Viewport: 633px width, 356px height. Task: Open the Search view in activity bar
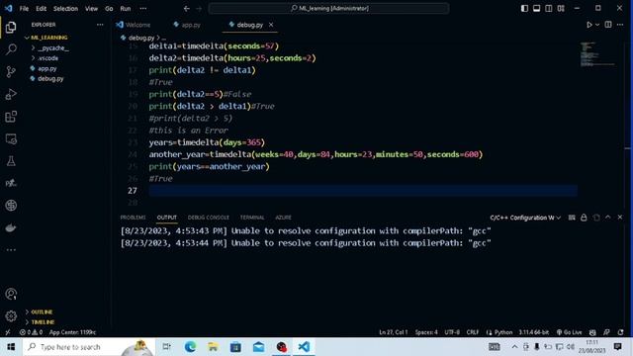point(11,49)
